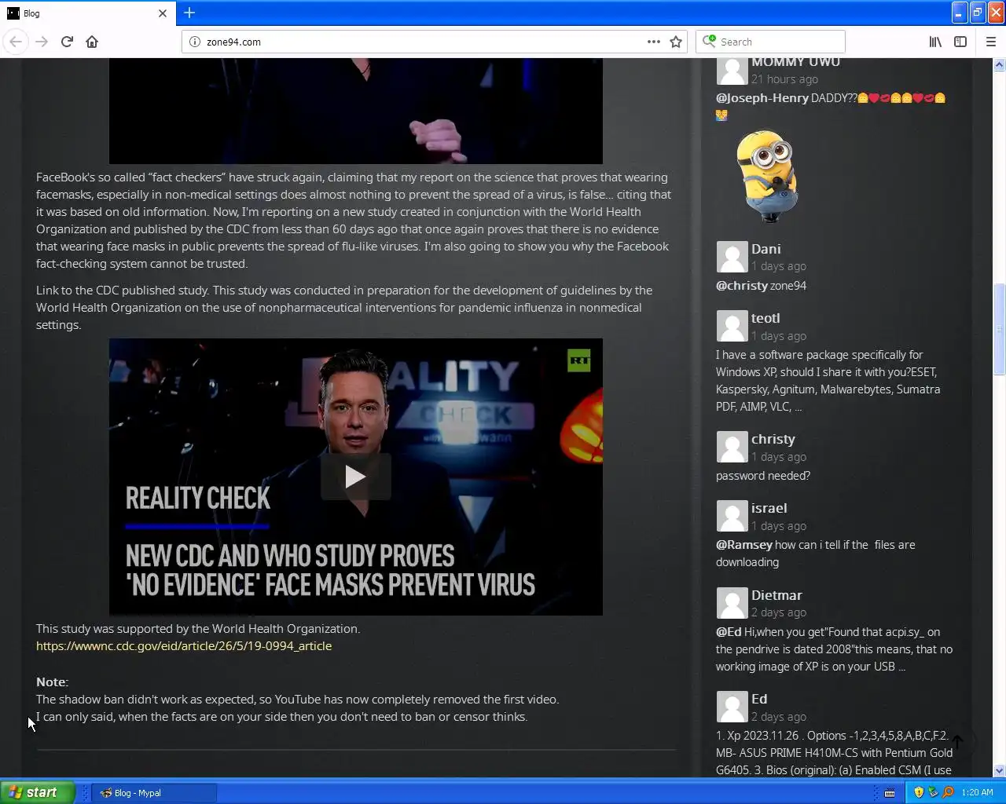Open Dietmar's commenter avatar
Screen dimensions: 1006x804
point(732,603)
